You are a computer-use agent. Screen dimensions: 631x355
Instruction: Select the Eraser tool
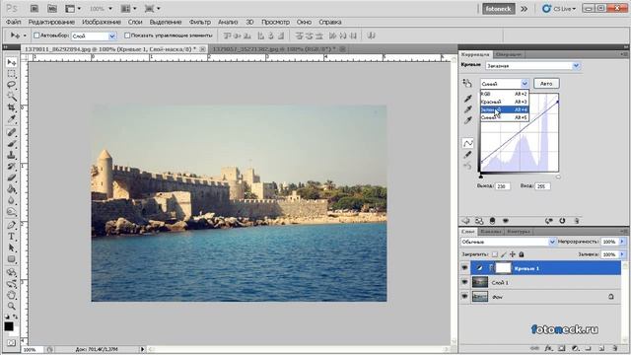[x=11, y=177]
